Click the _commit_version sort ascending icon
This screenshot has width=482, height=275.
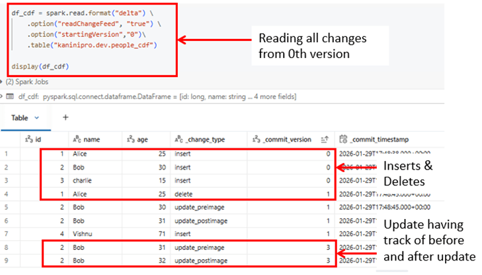[325, 139]
